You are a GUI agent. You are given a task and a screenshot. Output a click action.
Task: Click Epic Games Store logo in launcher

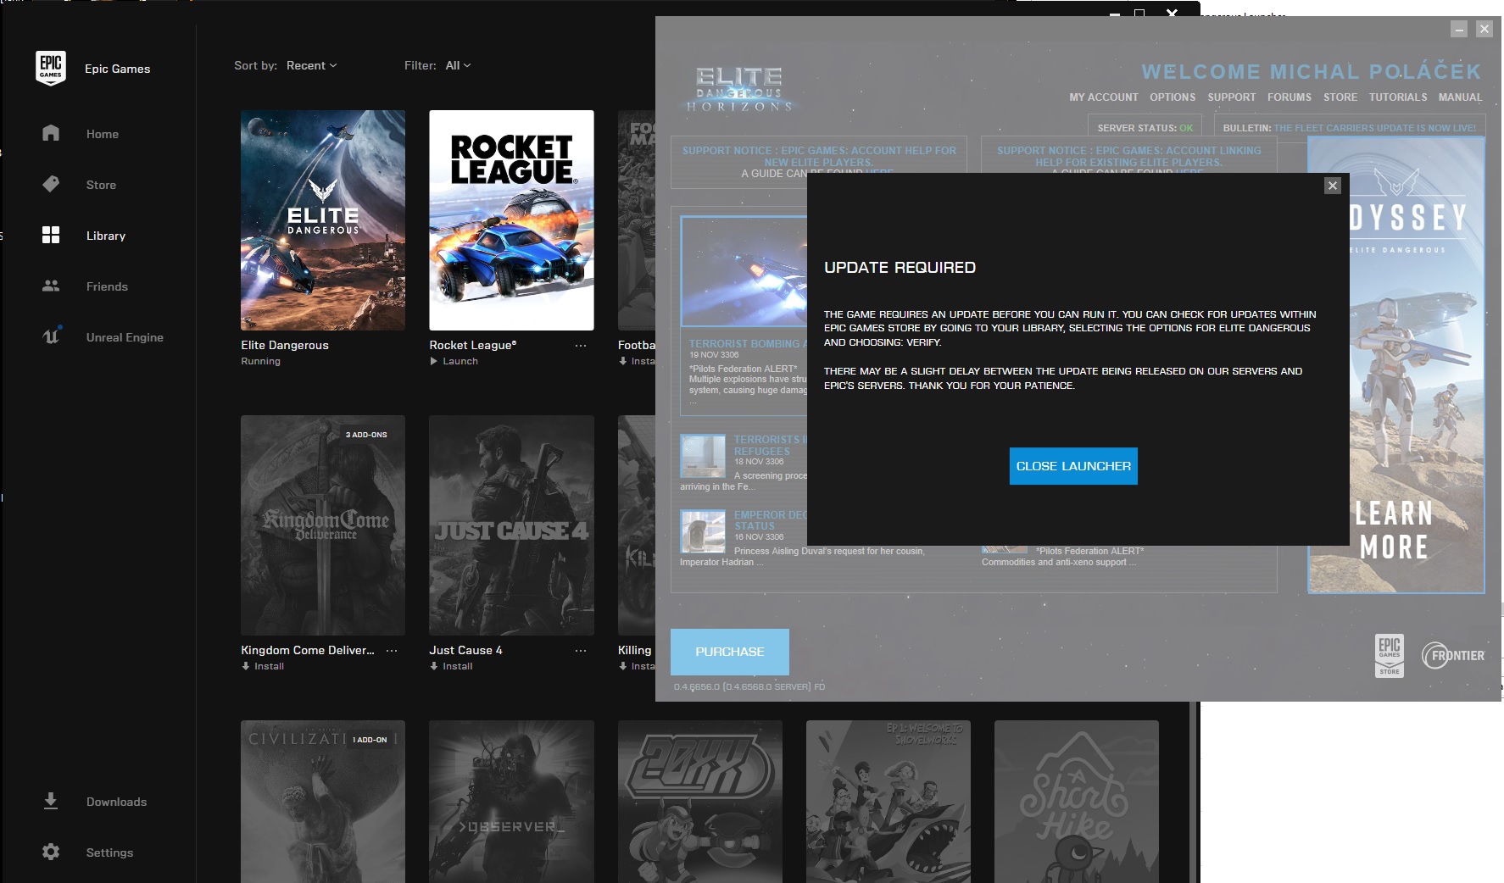1390,655
